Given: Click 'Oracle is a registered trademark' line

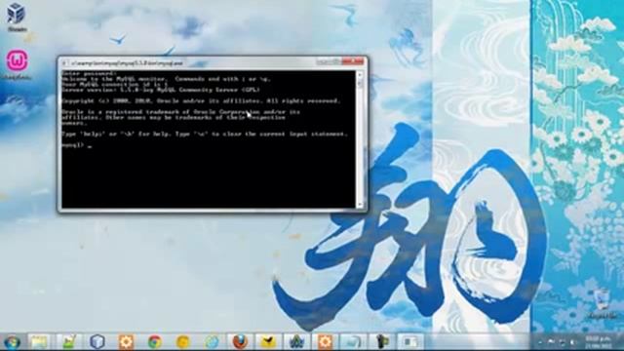Looking at the screenshot, I should pyautogui.click(x=180, y=112).
